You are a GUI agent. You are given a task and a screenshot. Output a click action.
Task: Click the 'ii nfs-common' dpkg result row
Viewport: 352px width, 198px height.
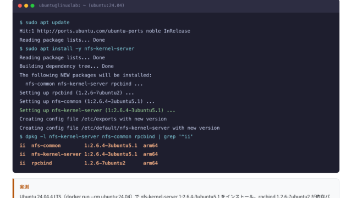click(89, 145)
